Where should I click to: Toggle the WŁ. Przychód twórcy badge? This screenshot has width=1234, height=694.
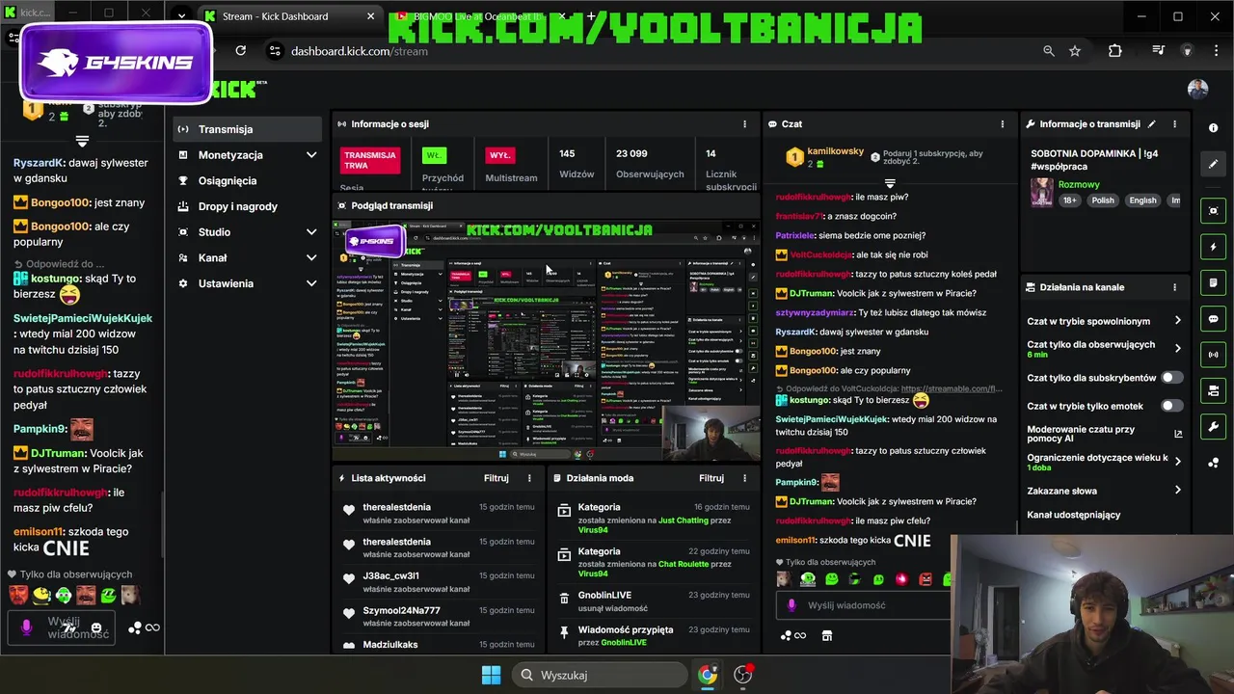point(434,155)
